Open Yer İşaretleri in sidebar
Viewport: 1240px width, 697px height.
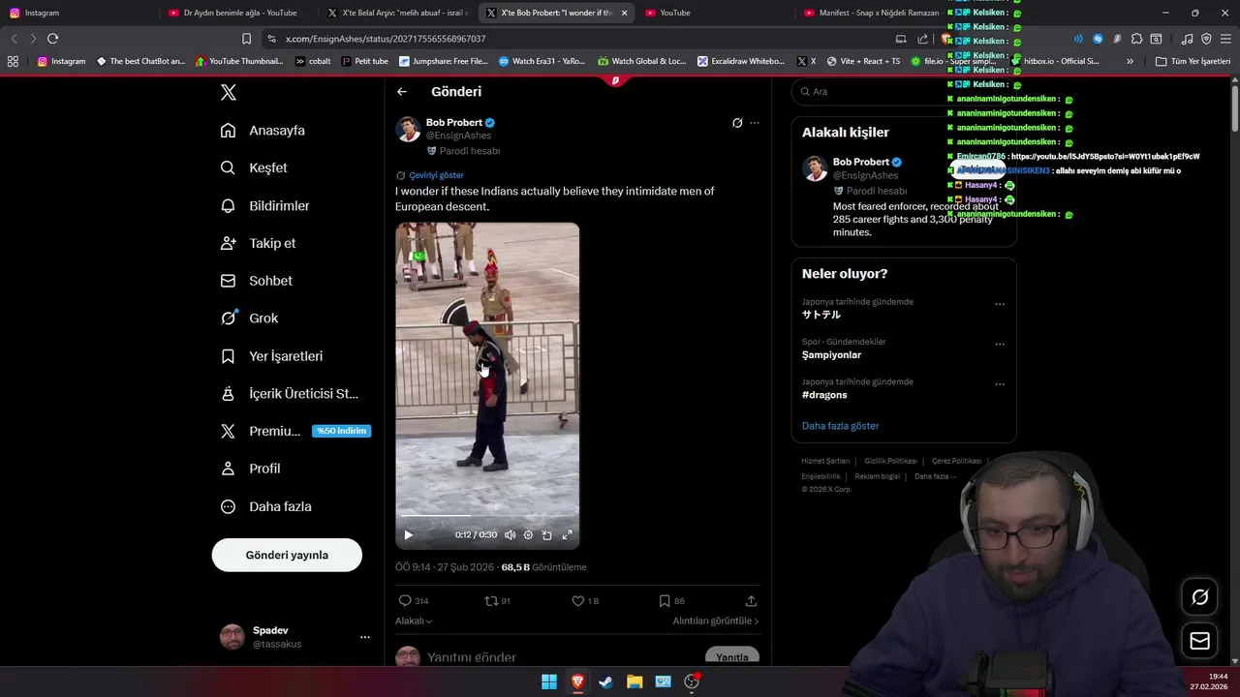coord(271,356)
